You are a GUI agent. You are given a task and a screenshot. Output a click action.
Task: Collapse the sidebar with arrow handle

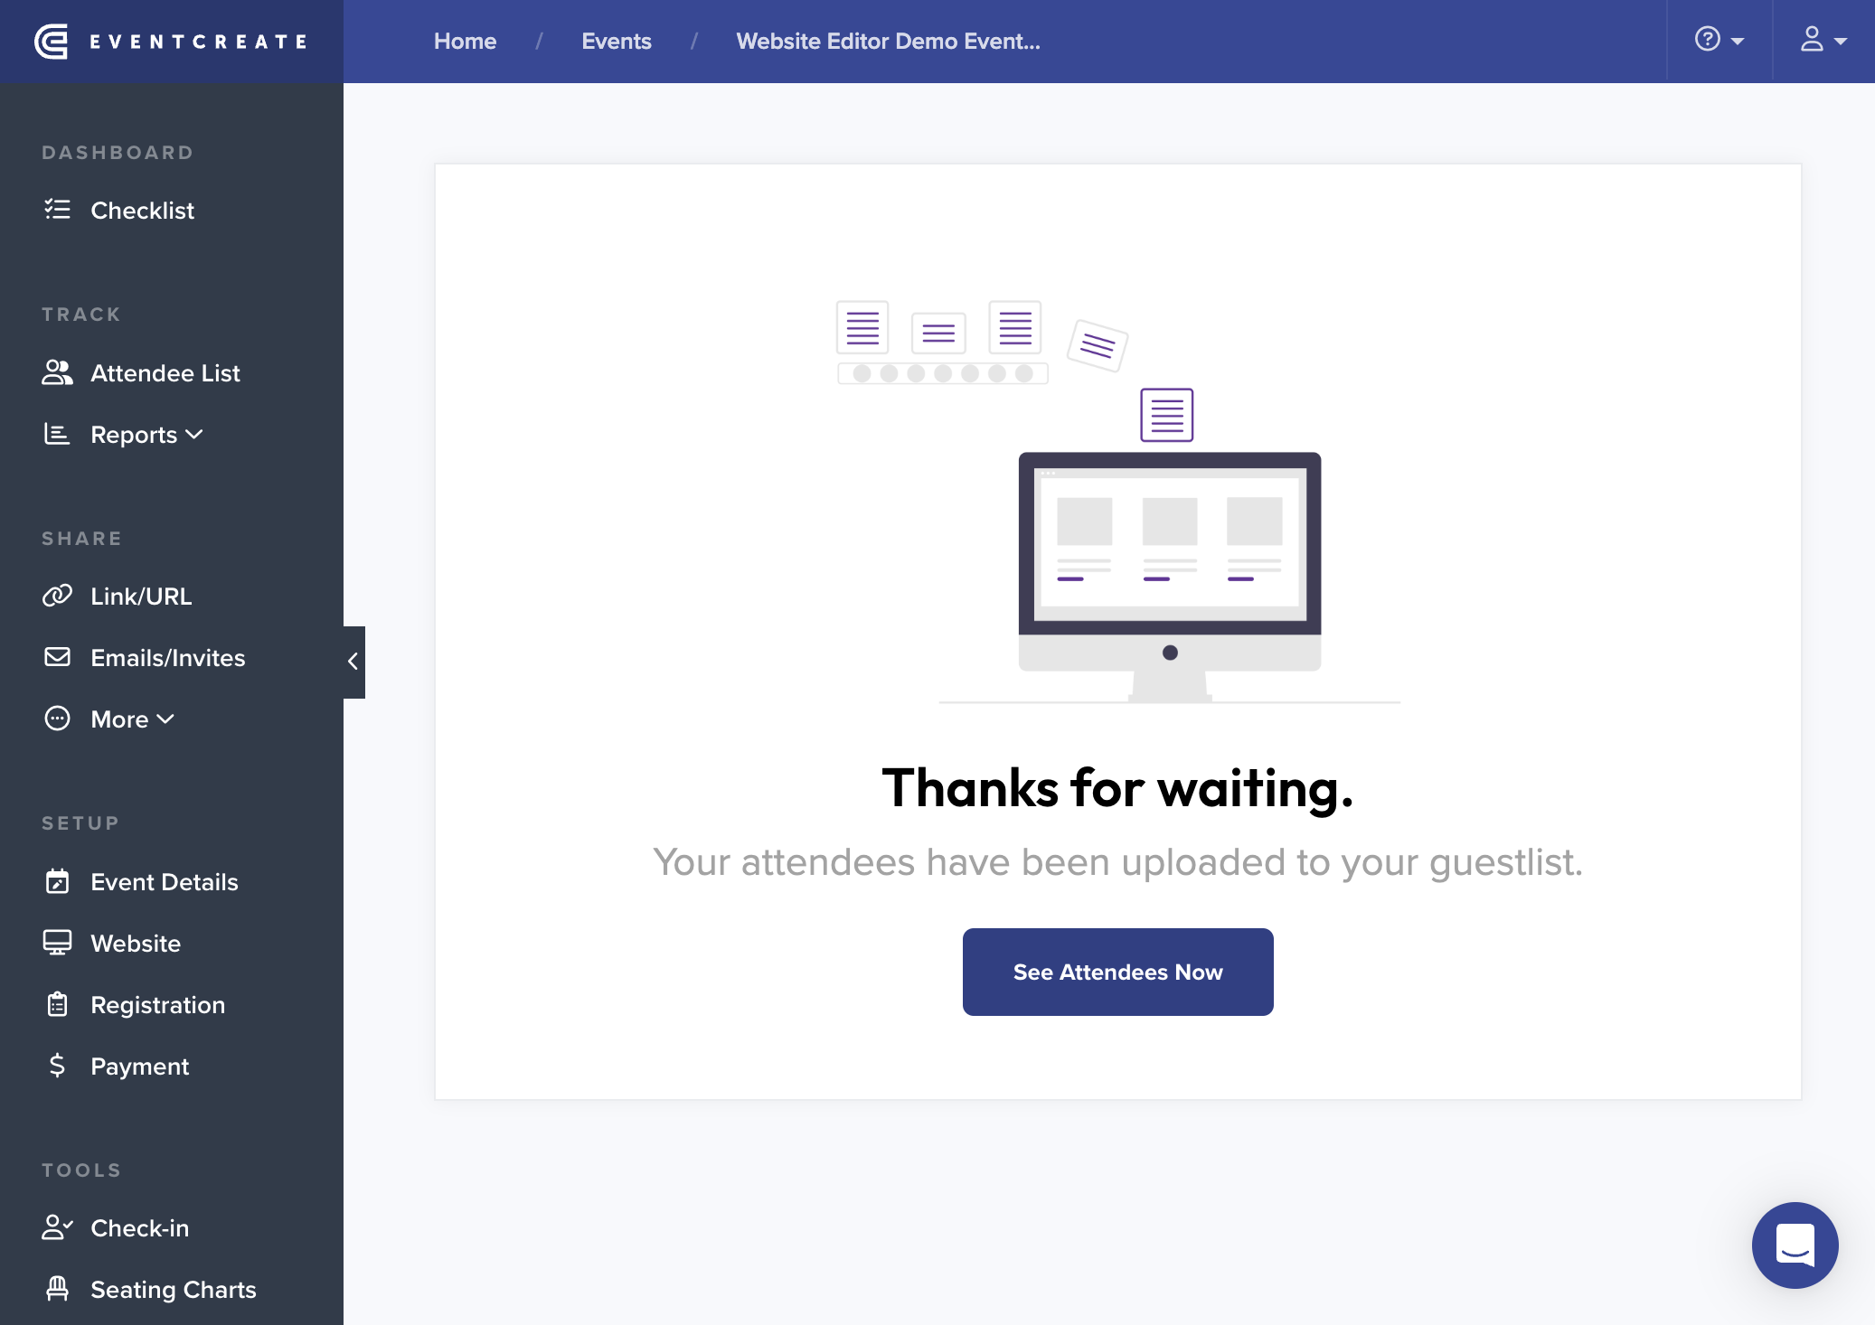[353, 662]
